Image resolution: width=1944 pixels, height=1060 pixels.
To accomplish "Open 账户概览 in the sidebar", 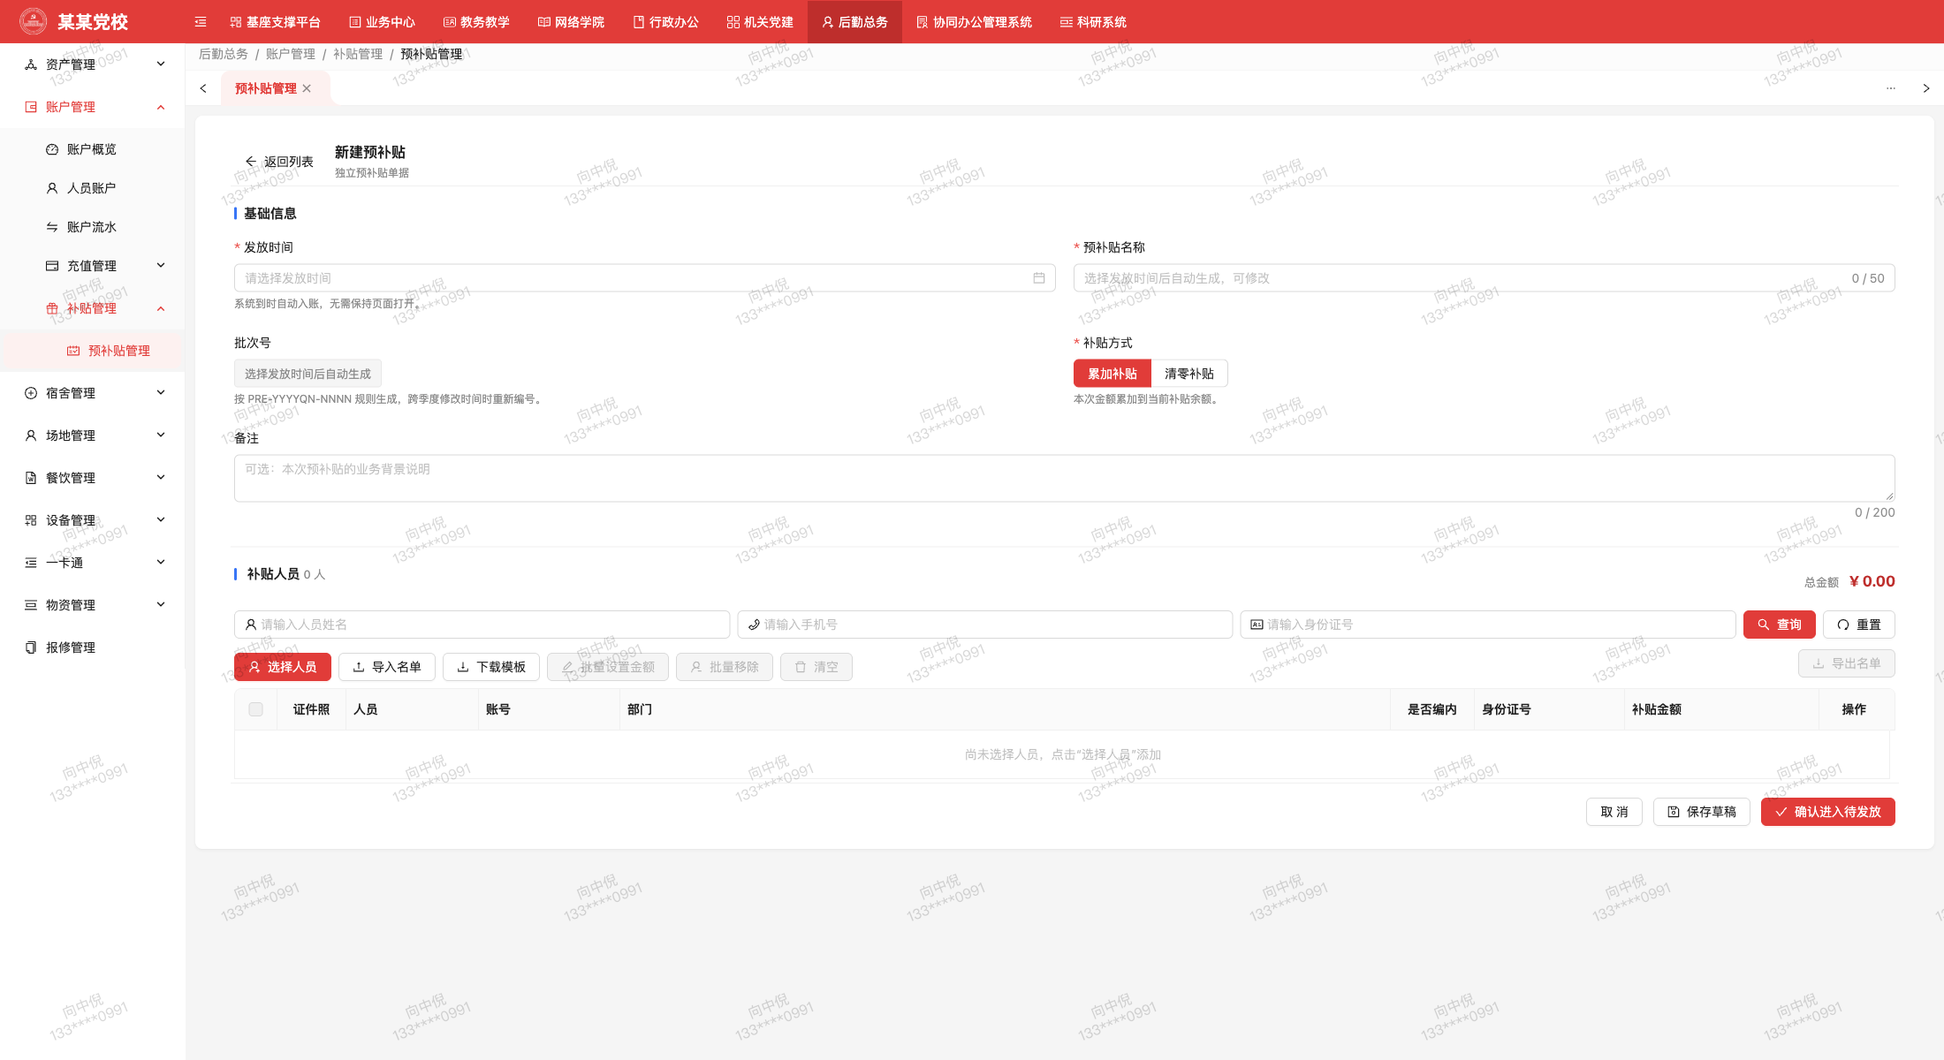I will coord(92,149).
